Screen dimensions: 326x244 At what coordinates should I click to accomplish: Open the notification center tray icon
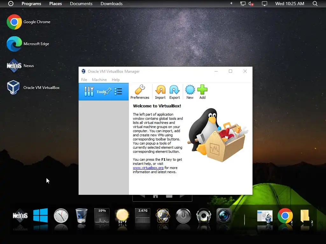click(x=265, y=3)
